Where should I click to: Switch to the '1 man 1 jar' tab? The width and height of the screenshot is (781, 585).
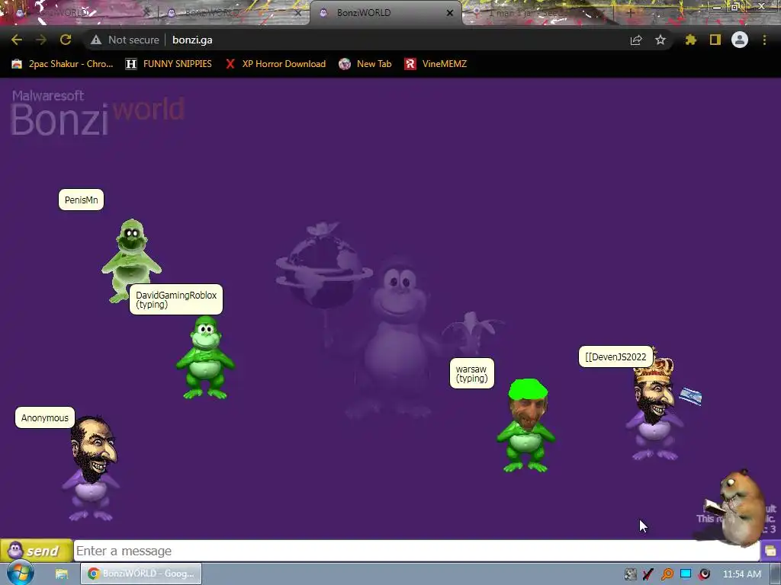click(x=538, y=13)
